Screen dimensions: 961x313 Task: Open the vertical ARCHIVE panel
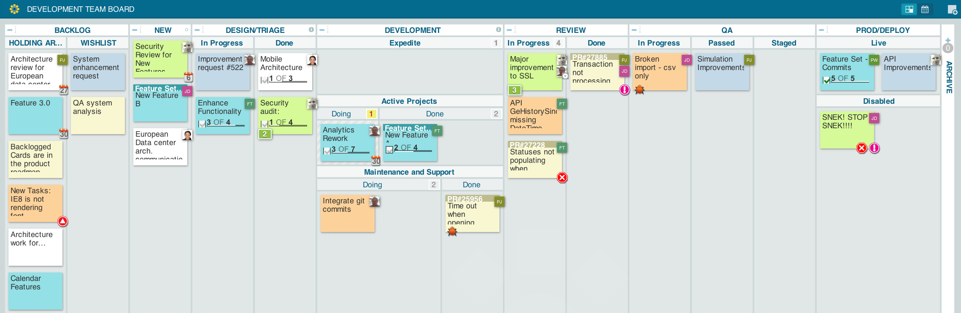tap(948, 77)
